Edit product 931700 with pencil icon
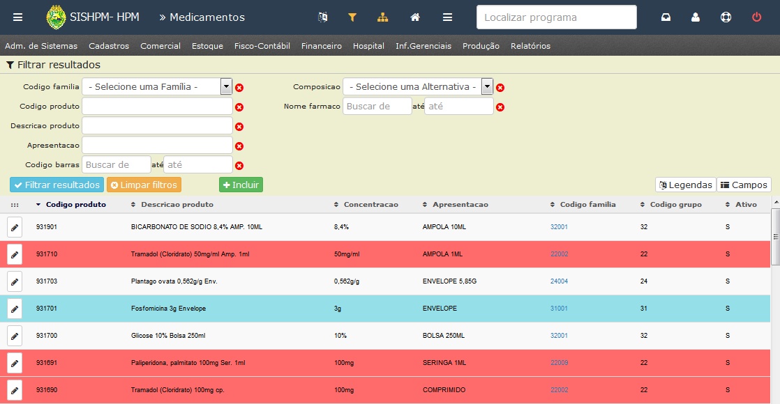The image size is (780, 404). click(15, 336)
